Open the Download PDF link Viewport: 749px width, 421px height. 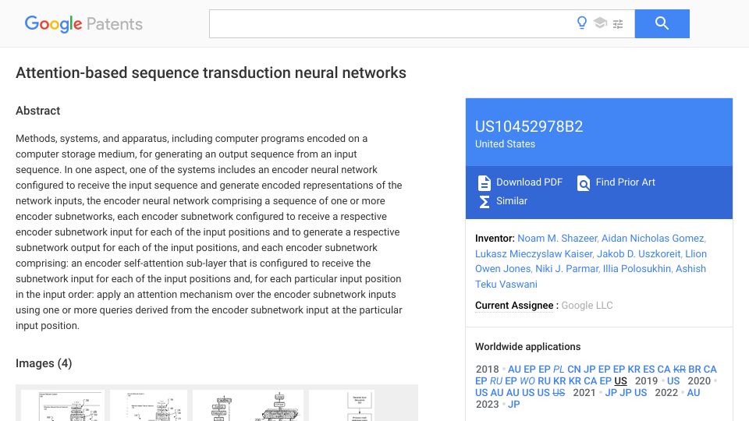coord(529,182)
